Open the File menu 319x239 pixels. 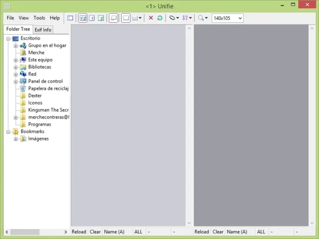click(x=10, y=18)
